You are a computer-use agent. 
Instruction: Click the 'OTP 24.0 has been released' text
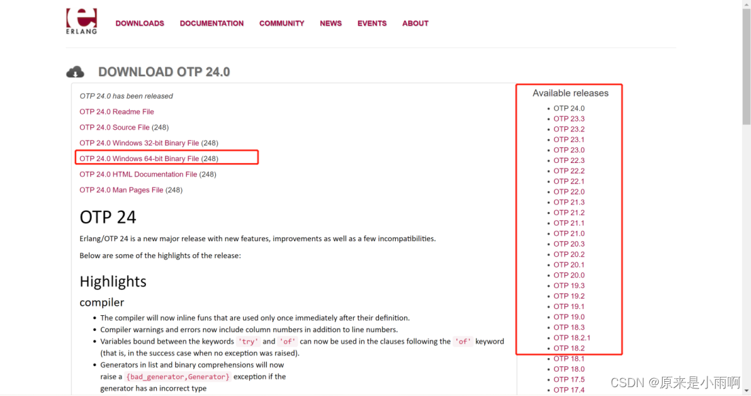click(126, 96)
